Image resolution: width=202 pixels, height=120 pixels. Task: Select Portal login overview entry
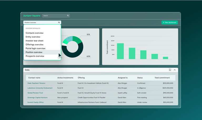click(x=36, y=48)
